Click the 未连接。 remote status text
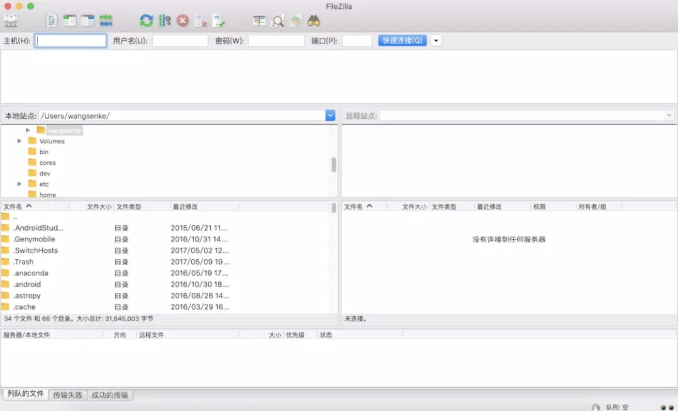 tap(356, 319)
